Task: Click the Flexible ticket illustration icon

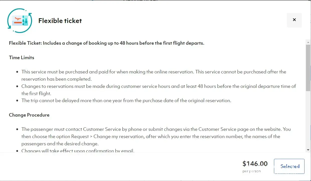Action: coord(20,21)
